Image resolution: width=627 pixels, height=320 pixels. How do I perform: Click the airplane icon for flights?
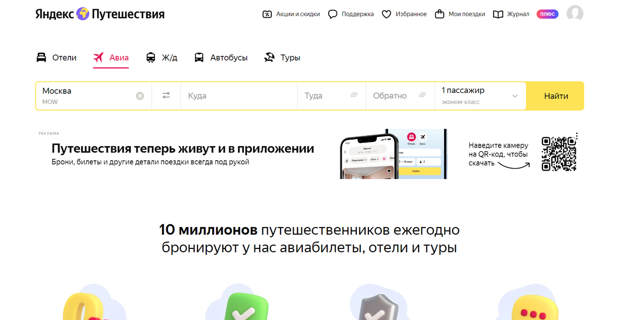[98, 57]
